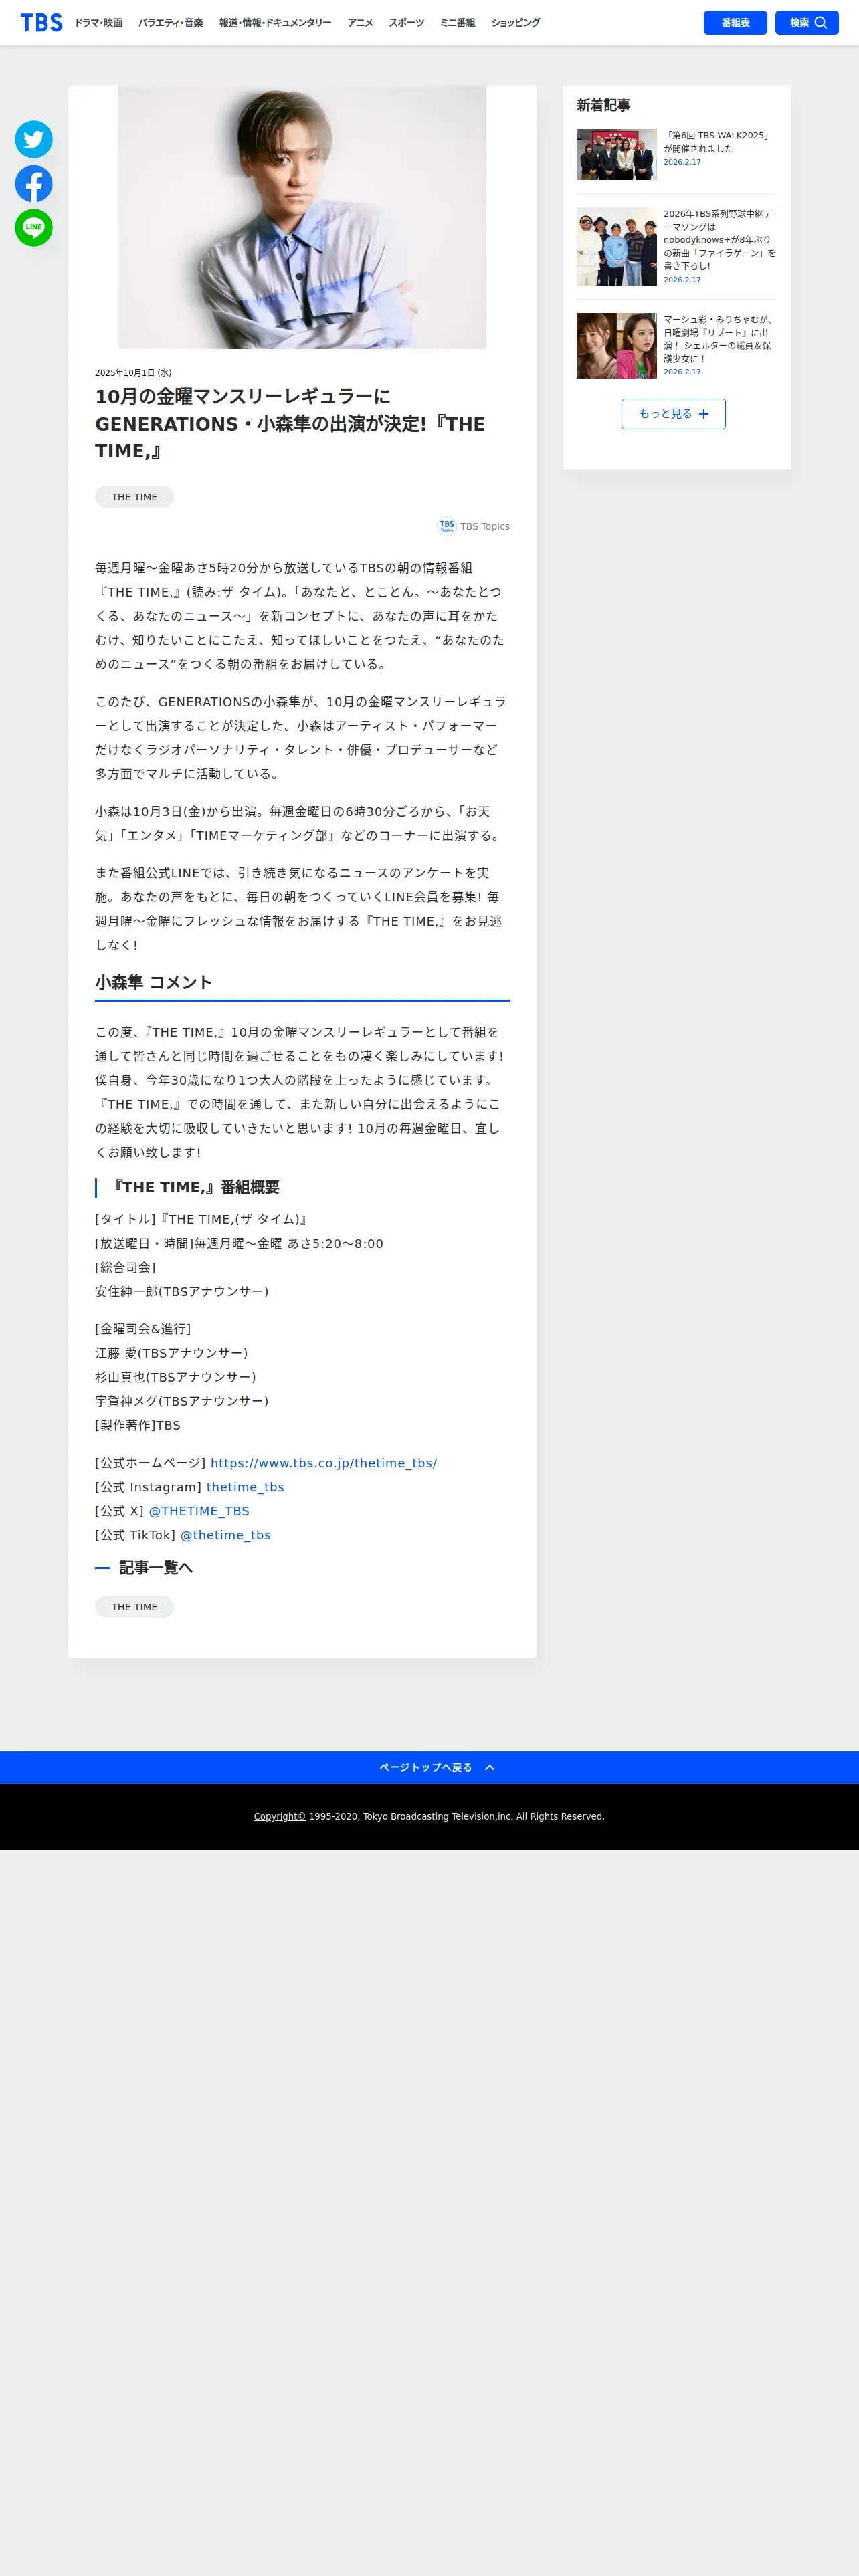Click the 検索 button

point(807,22)
